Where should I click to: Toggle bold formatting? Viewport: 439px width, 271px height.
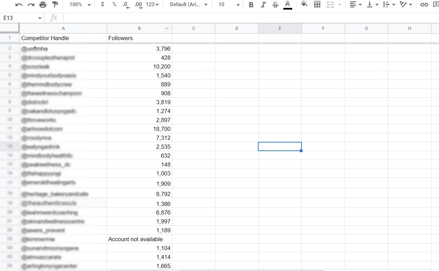pyautogui.click(x=251, y=4)
